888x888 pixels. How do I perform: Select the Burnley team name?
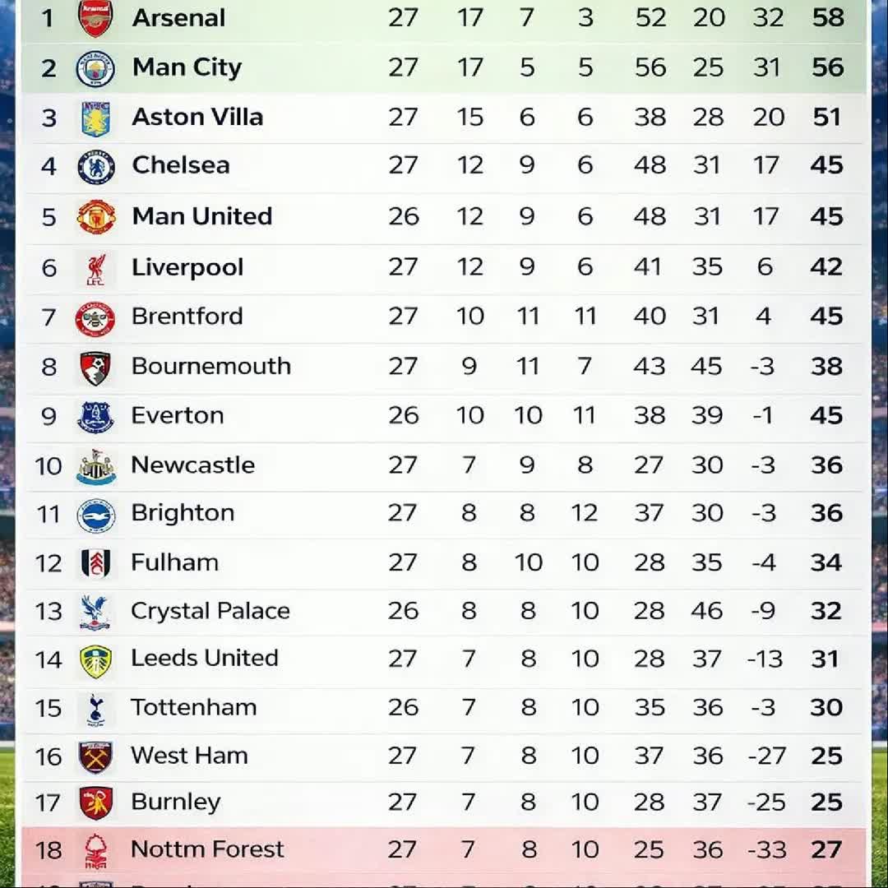point(176,802)
